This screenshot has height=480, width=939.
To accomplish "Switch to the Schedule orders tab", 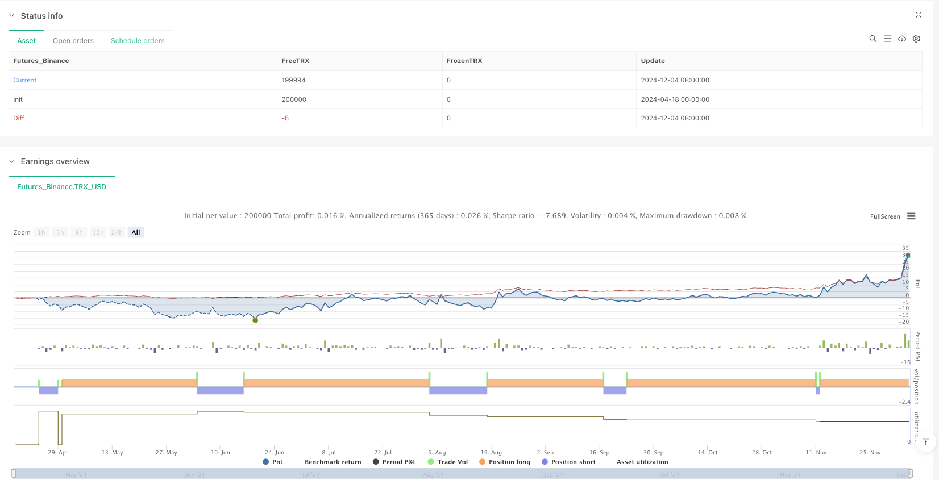I will pyautogui.click(x=138, y=41).
